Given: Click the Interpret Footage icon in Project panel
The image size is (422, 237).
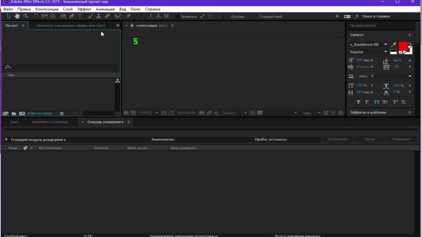Looking at the screenshot, I should tap(5, 114).
